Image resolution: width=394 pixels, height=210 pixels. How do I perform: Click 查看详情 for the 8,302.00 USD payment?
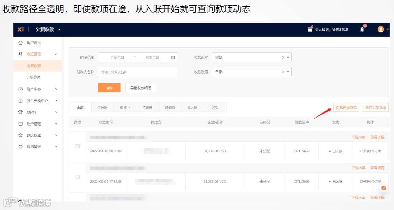point(377,137)
